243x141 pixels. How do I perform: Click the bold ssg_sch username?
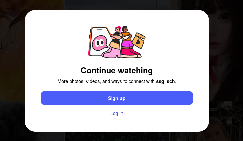pos(165,81)
